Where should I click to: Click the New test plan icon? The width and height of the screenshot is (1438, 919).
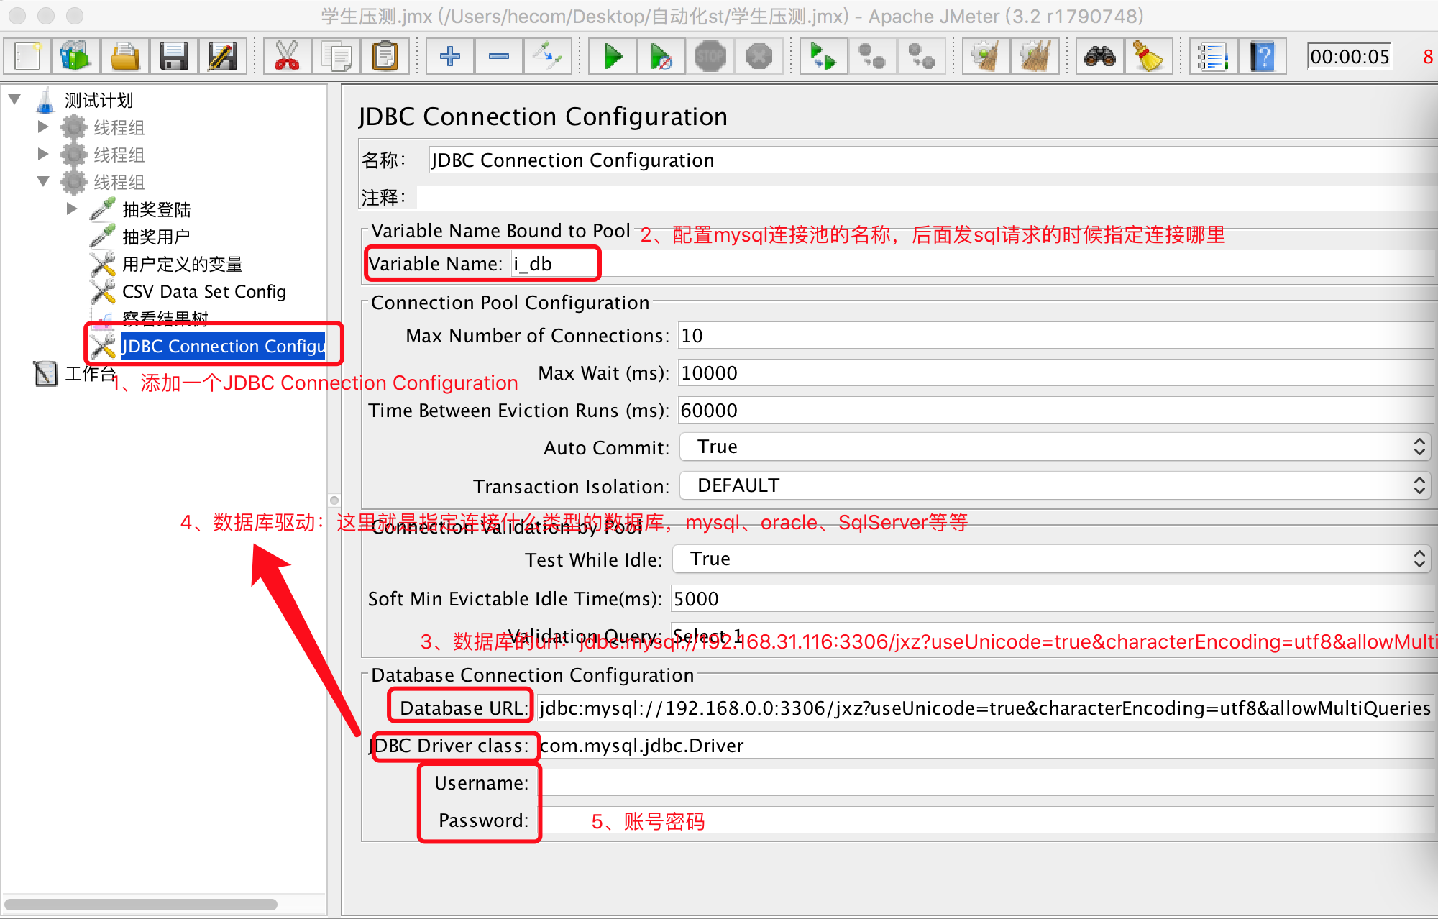[x=28, y=56]
